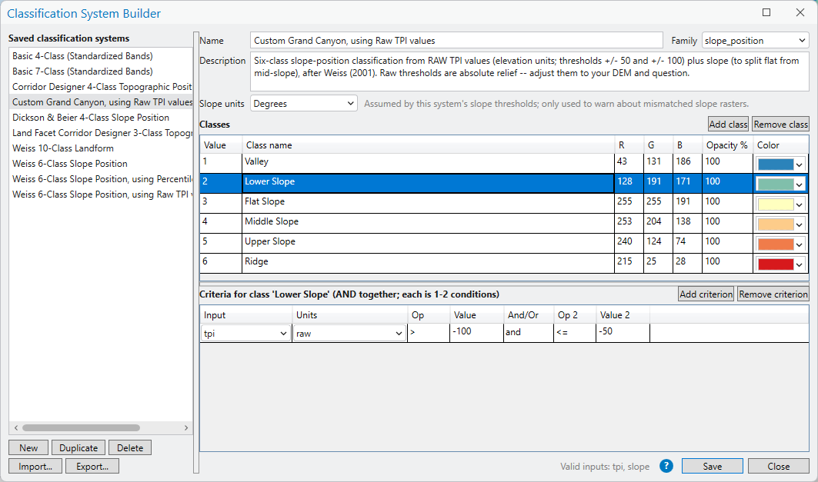The height and width of the screenshot is (482, 818).
Task: Select Basic 4-Class (Standardized Bands) system
Action: point(101,56)
